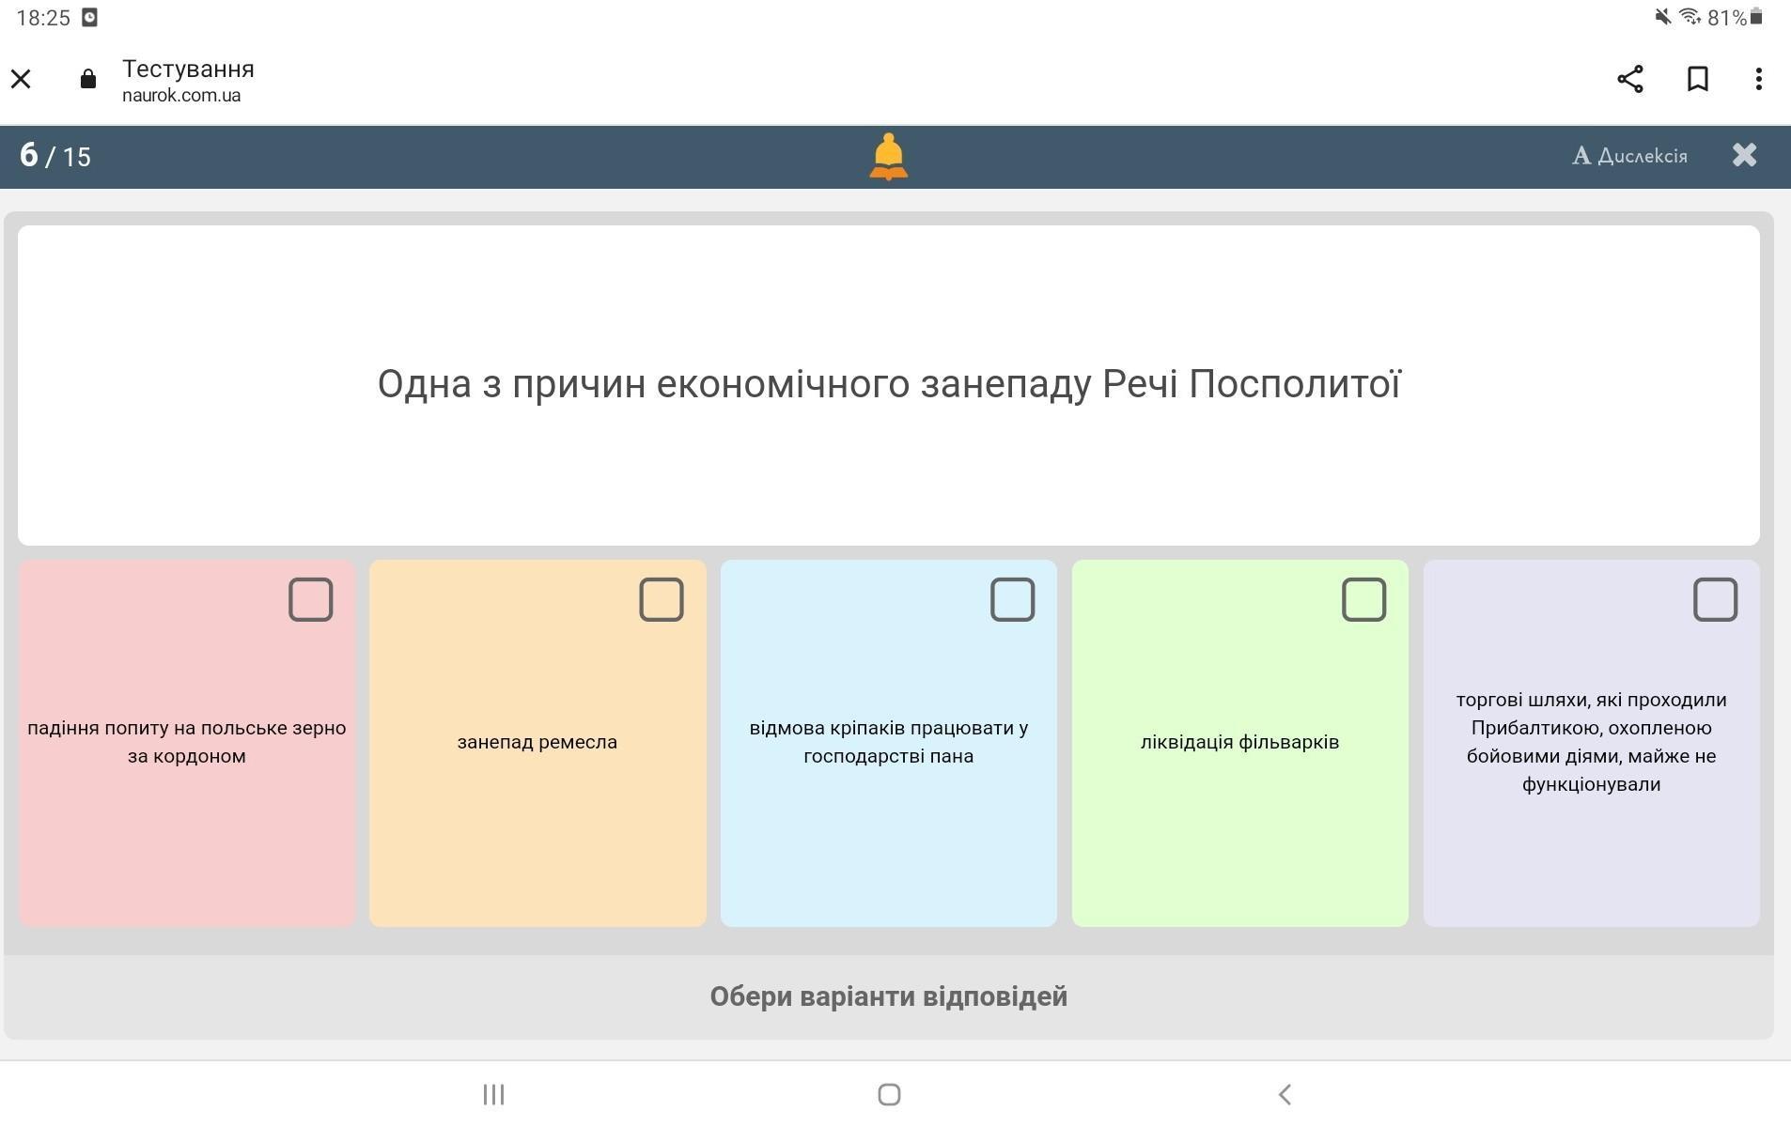Check the box for занепад ремесла
1791x1127 pixels.
pyautogui.click(x=662, y=599)
